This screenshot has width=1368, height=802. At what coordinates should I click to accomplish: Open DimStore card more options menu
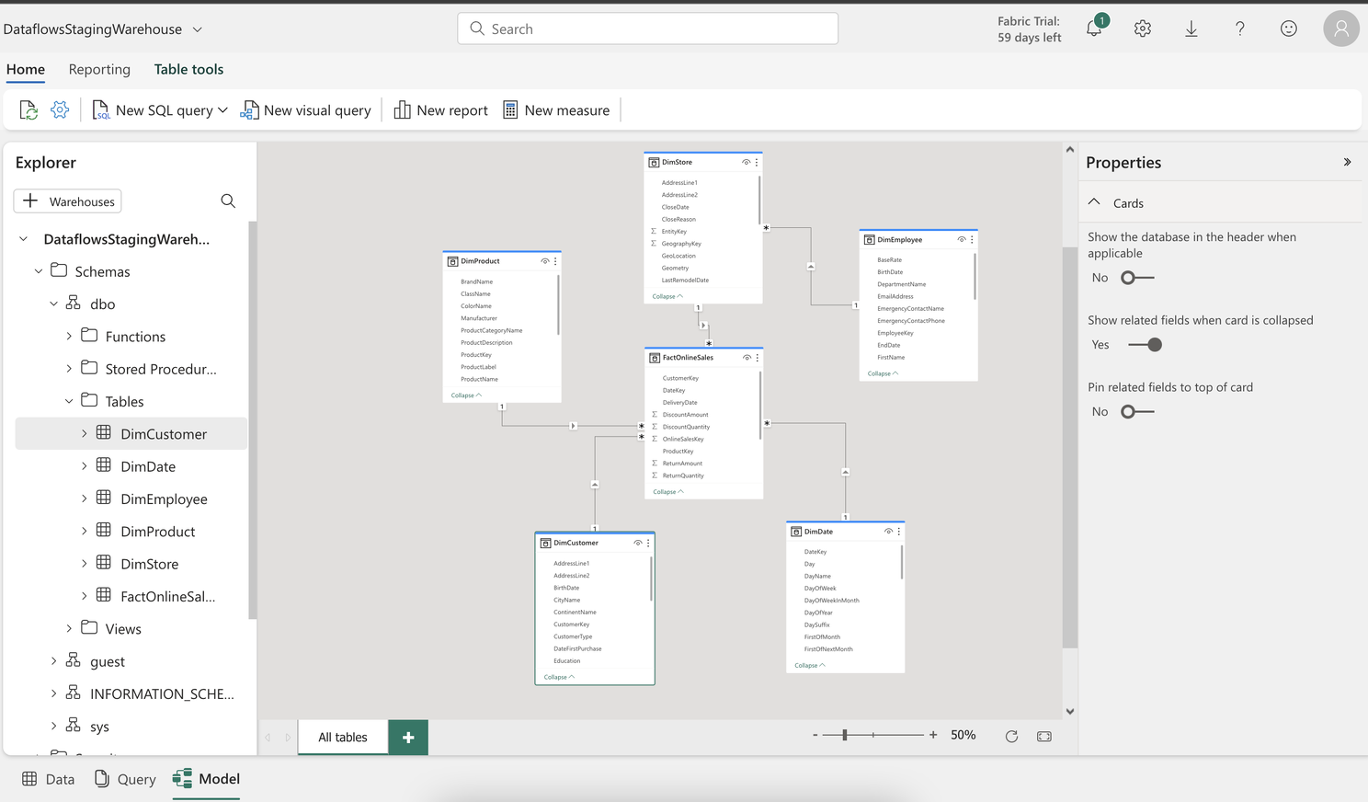tap(757, 162)
